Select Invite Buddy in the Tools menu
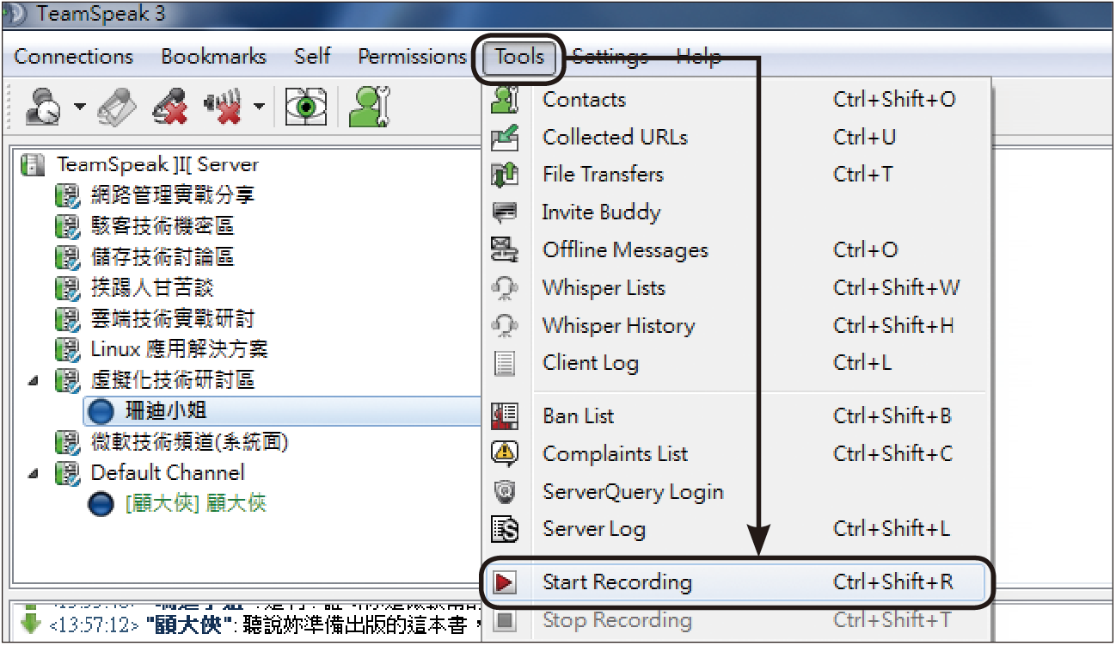This screenshot has width=1116, height=646. click(x=738, y=212)
